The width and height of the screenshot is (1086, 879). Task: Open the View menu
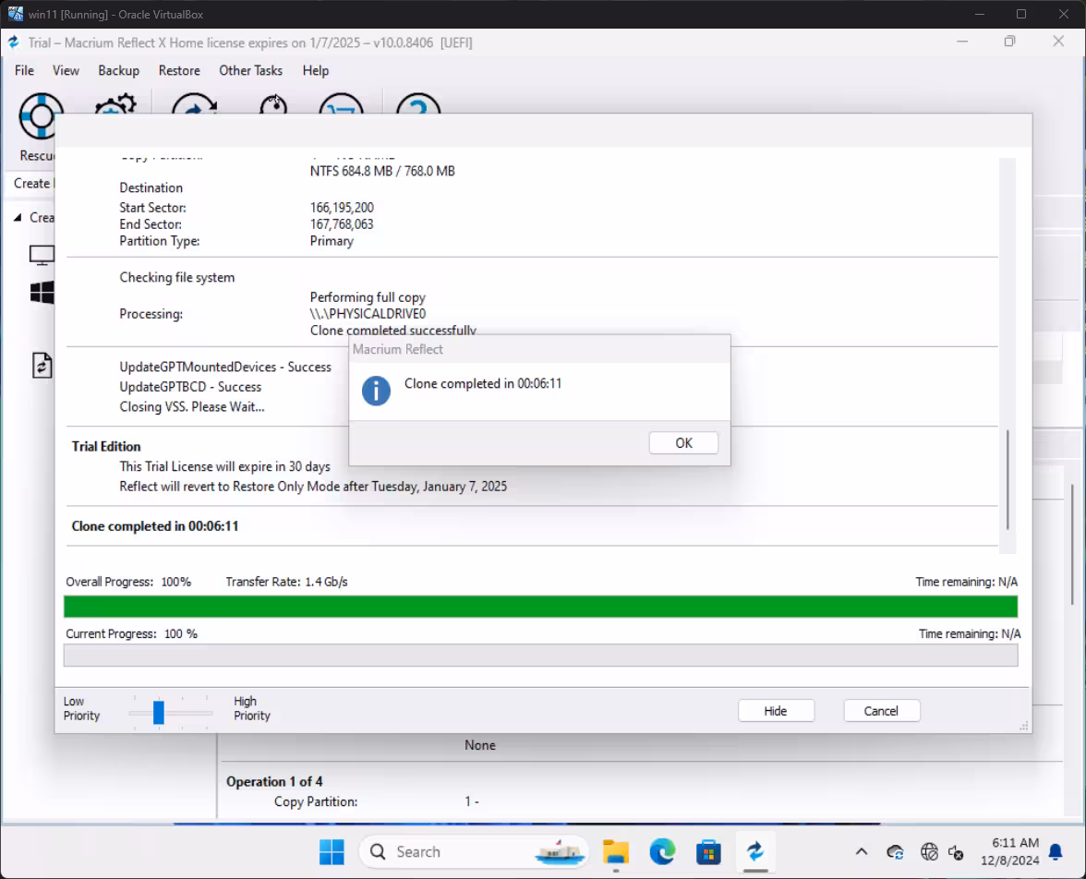pos(66,71)
